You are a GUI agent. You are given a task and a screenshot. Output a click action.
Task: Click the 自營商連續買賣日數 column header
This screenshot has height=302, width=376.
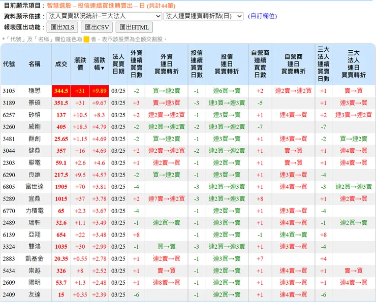(x=260, y=64)
